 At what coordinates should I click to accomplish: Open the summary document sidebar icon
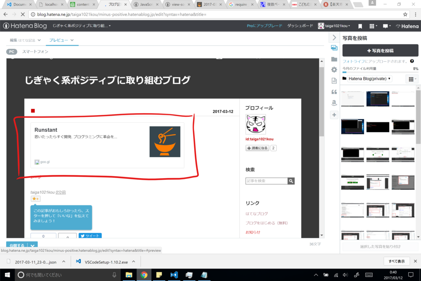[x=334, y=81]
